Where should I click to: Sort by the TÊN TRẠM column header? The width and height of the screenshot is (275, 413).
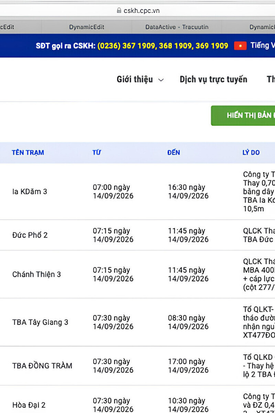[x=28, y=152]
